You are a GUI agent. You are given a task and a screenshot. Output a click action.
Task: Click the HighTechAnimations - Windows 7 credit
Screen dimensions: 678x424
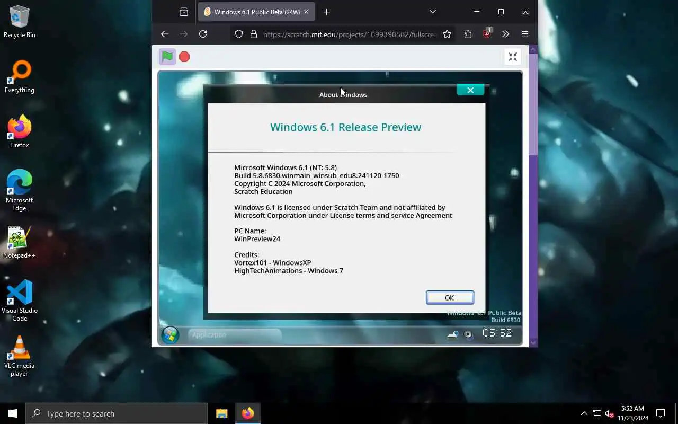289,271
